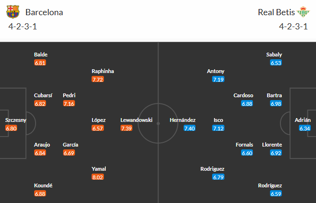Image resolution: width=316 pixels, height=203 pixels.
Task: Click Pedri's 7.16 rating badge
Action: [x=69, y=103]
